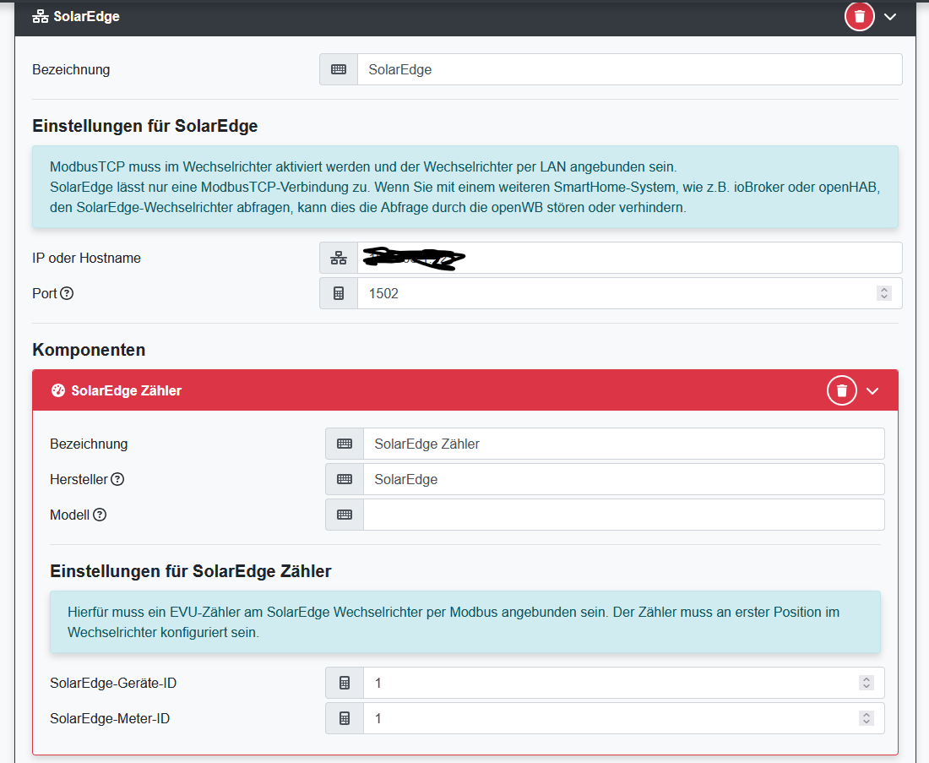The image size is (929, 763).
Task: Click the Einstellungen für SolarEdge heading
Action: pyautogui.click(x=145, y=126)
